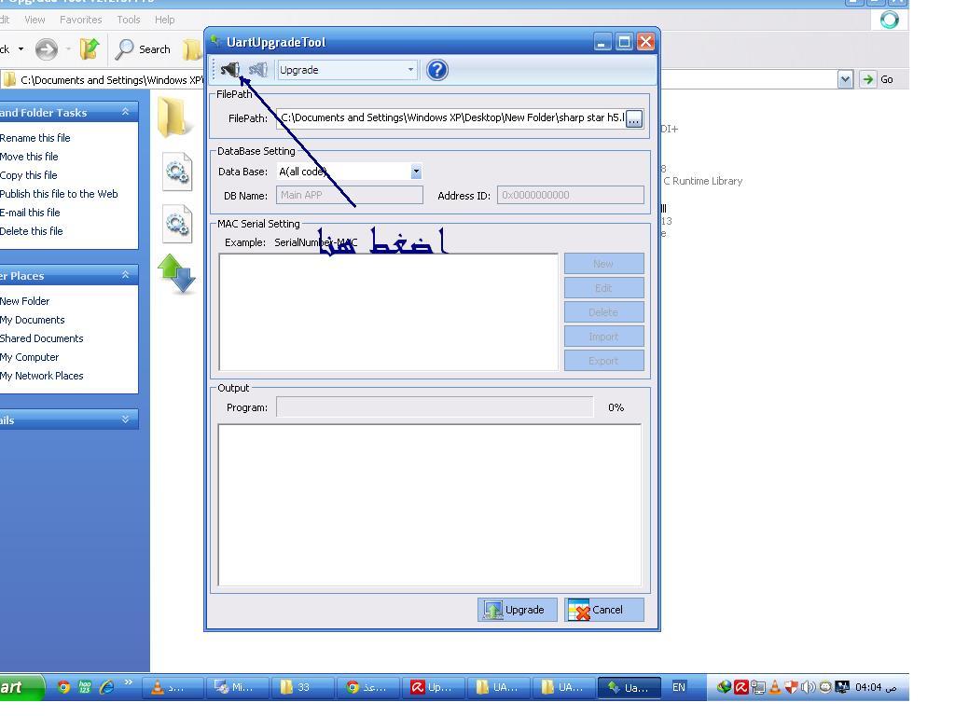Image resolution: width=955 pixels, height=716 pixels.
Task: Click Publish this file to the Web
Action: click(59, 194)
